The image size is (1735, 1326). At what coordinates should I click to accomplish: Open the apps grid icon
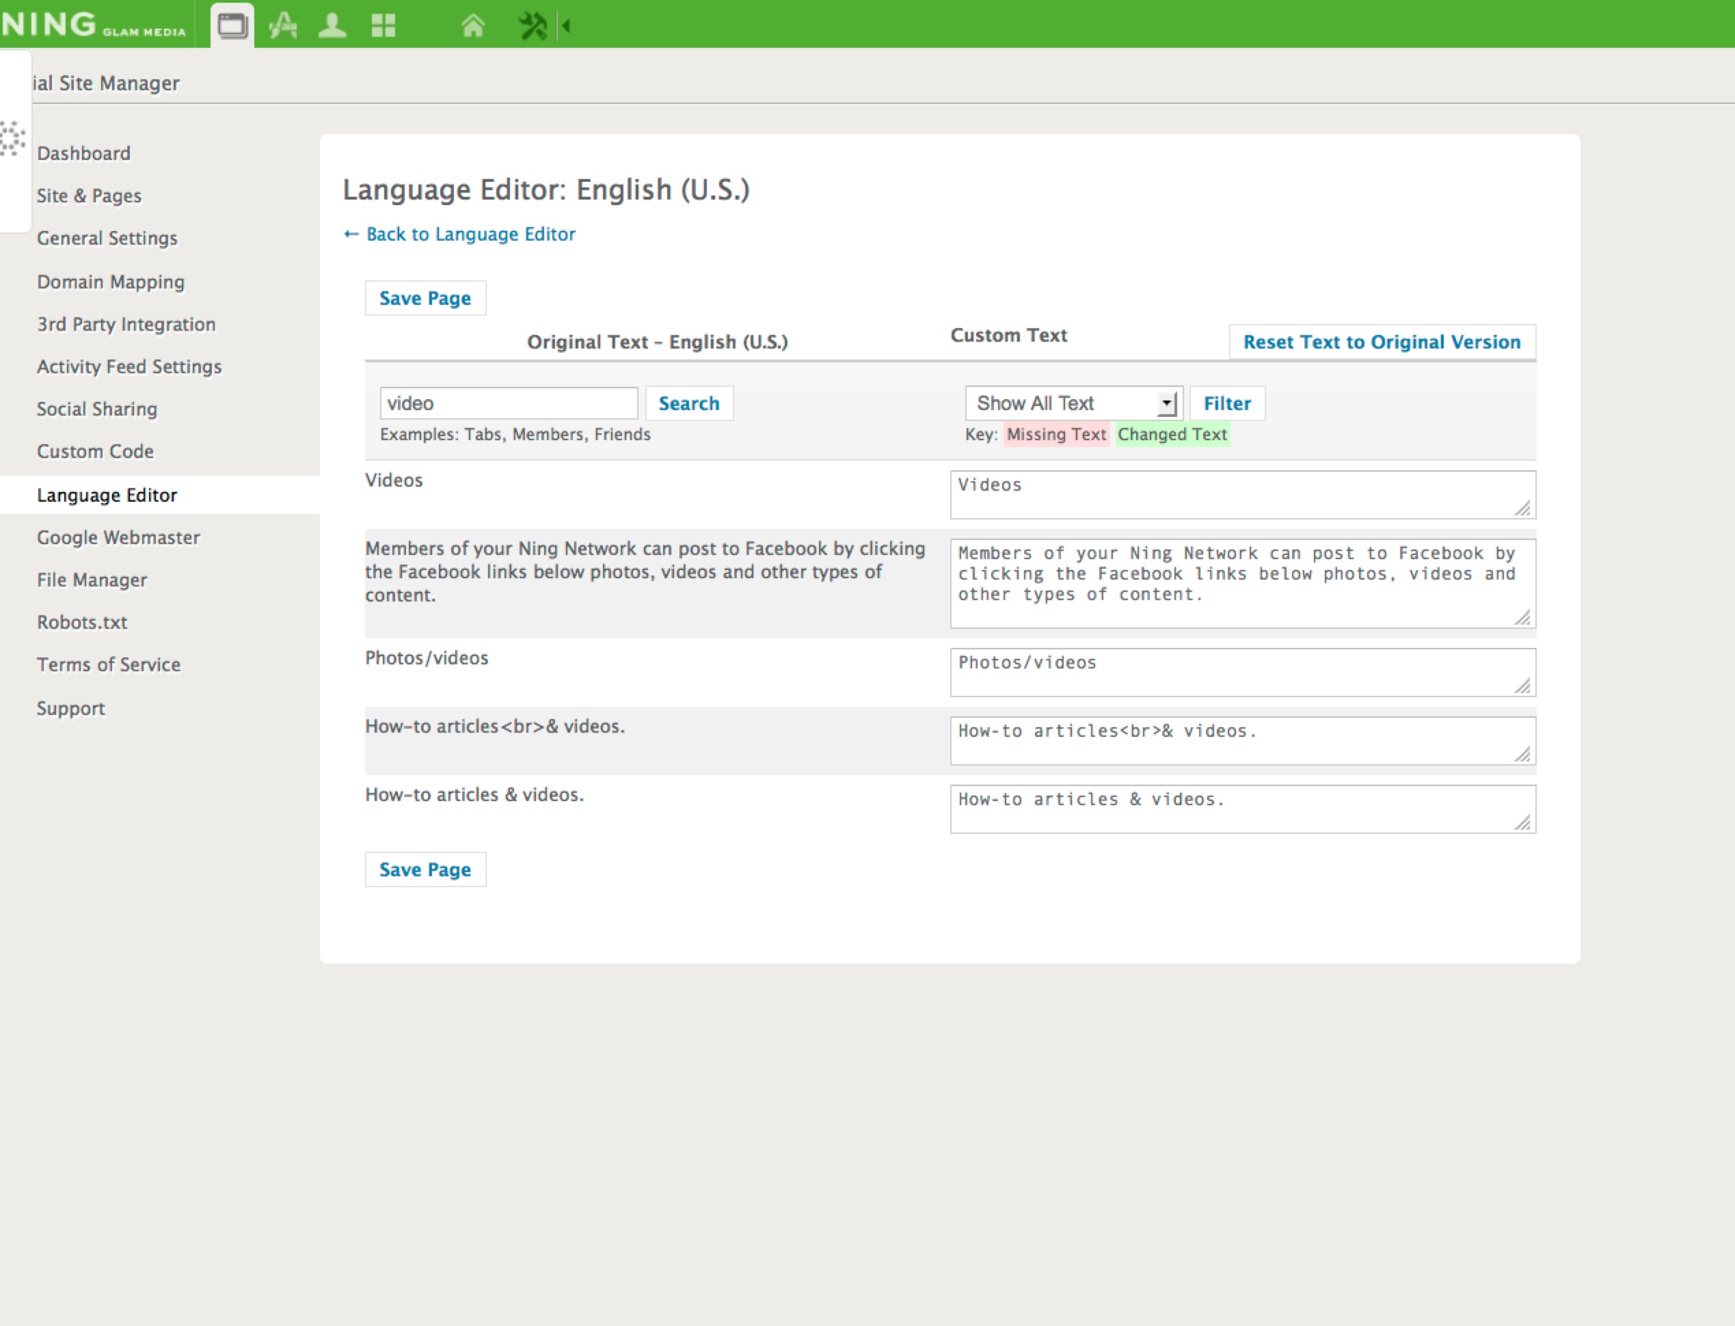[384, 25]
